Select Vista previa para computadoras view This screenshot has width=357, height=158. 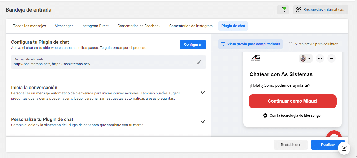click(250, 44)
